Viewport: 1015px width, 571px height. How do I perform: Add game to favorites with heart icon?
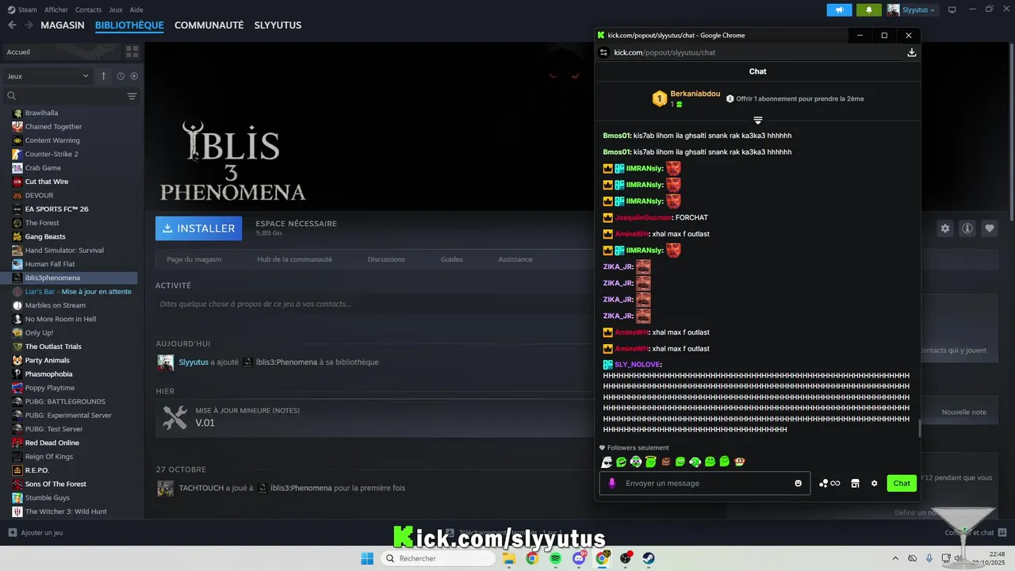pos(990,228)
